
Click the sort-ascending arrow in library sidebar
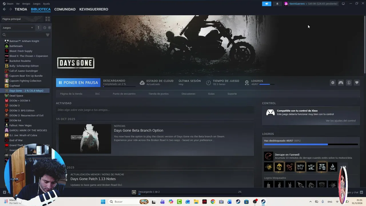pyautogui.click(x=38, y=28)
